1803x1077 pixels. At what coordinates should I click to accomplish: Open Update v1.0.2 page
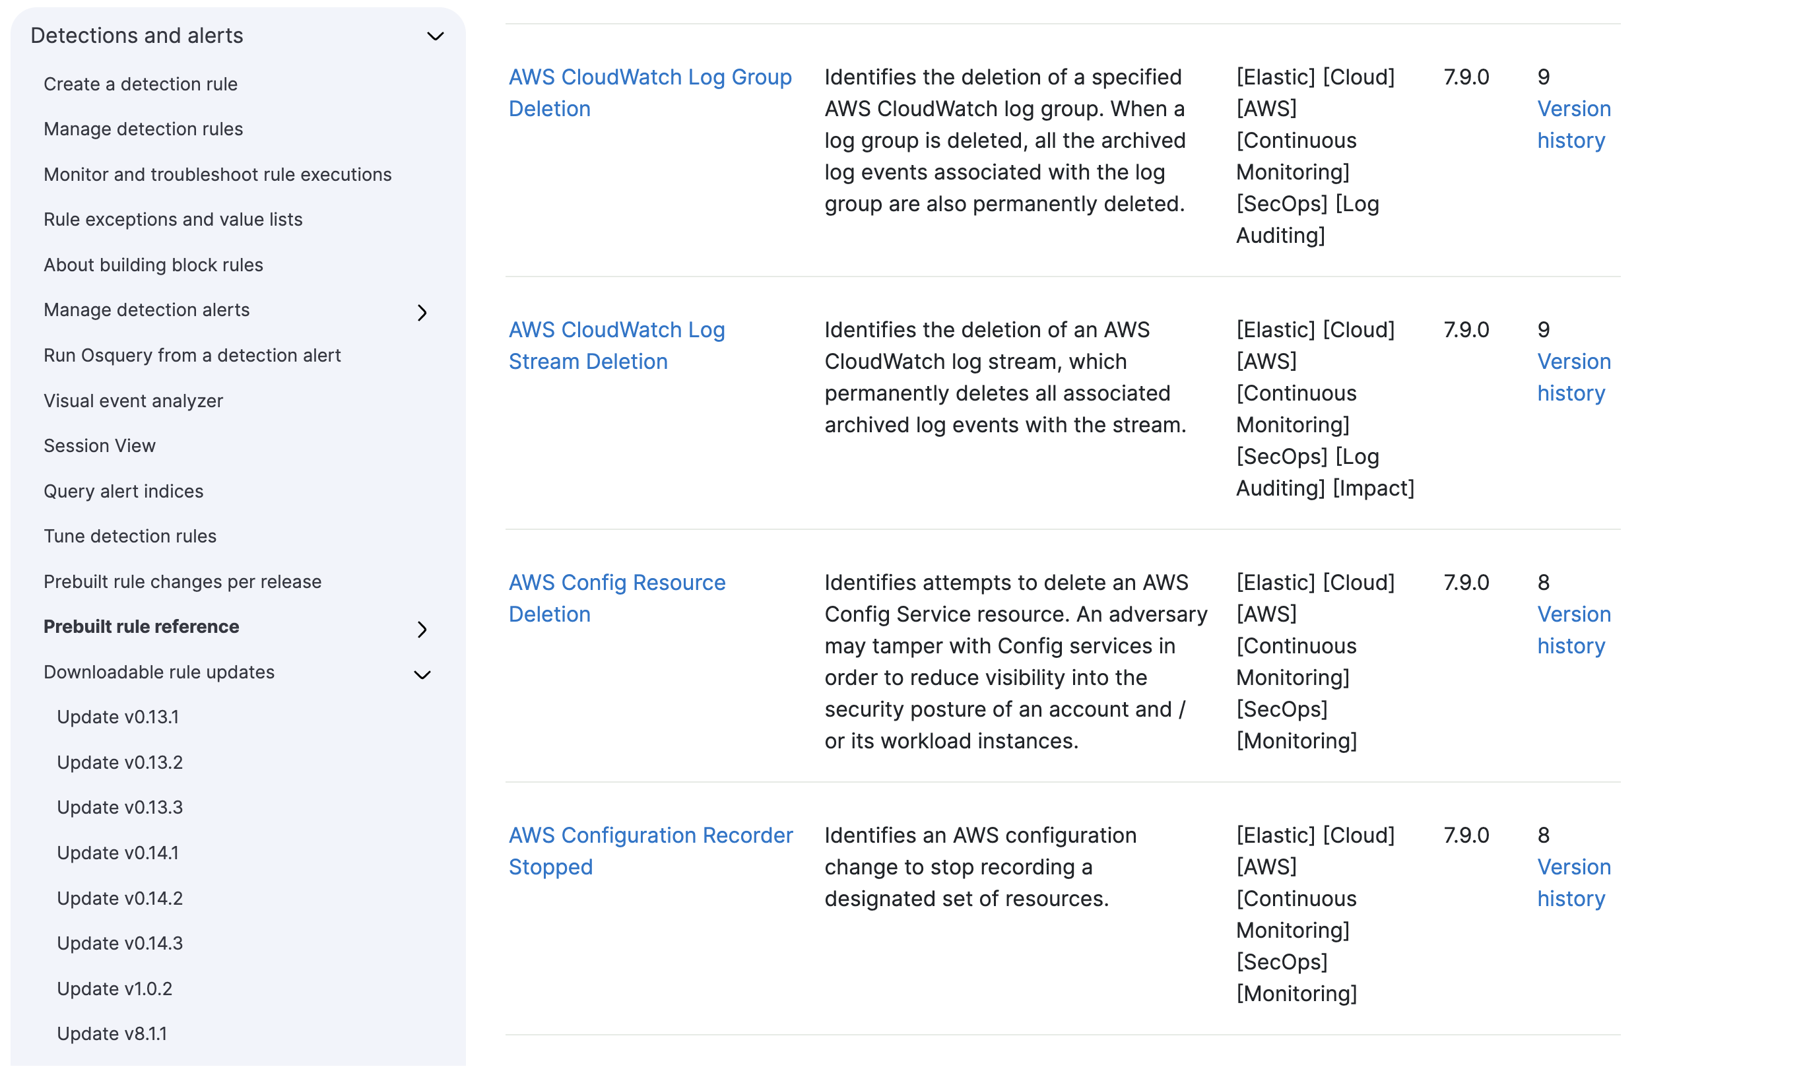point(115,989)
